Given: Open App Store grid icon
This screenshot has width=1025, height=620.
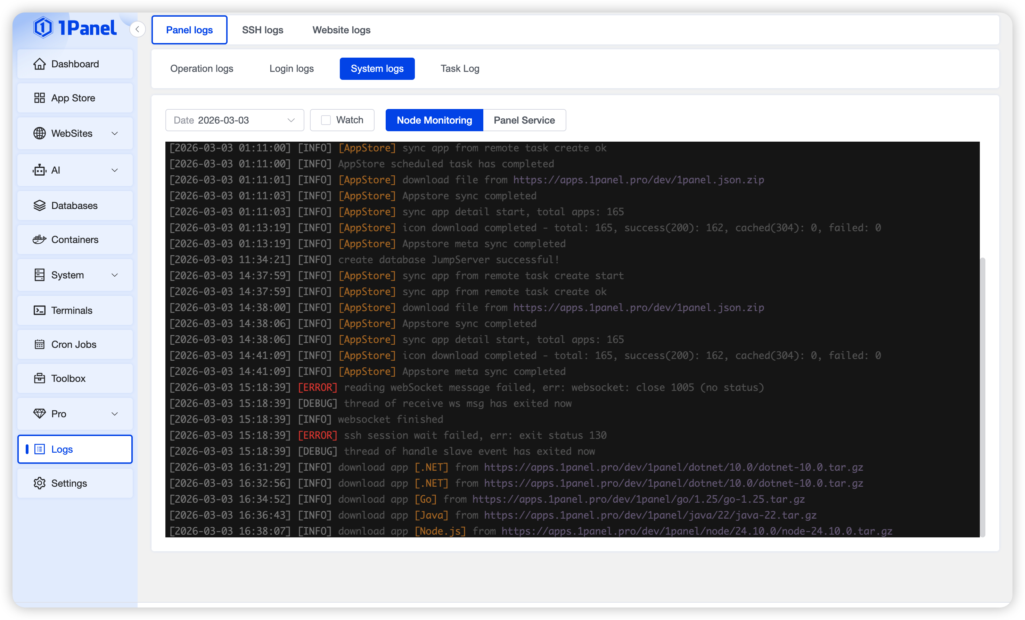Looking at the screenshot, I should tap(40, 98).
